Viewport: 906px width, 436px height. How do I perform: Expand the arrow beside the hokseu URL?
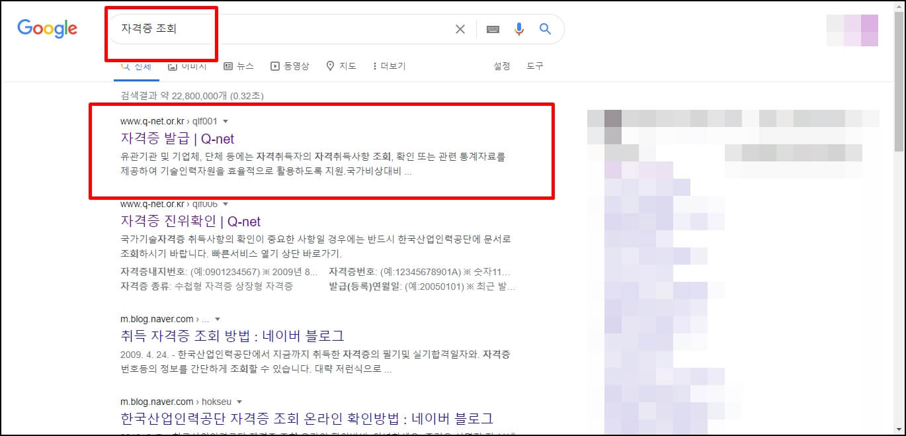[239, 402]
